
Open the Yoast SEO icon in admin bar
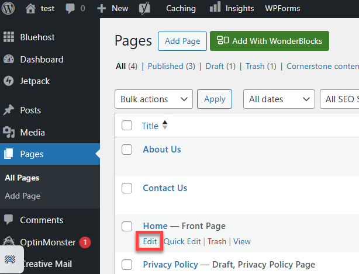144,9
